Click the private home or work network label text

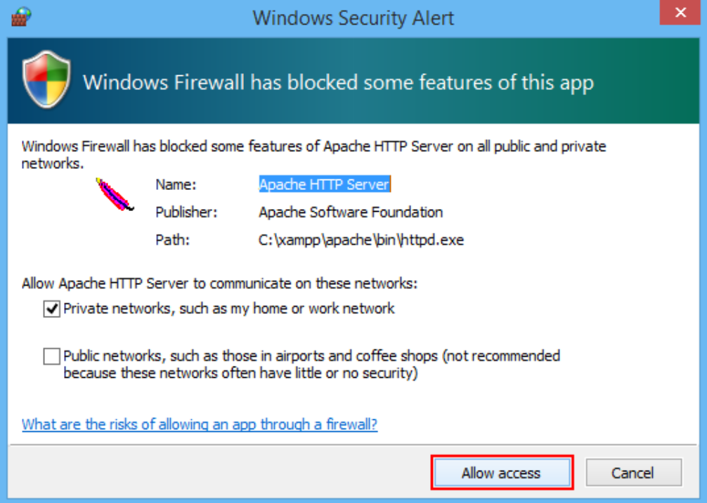click(229, 308)
